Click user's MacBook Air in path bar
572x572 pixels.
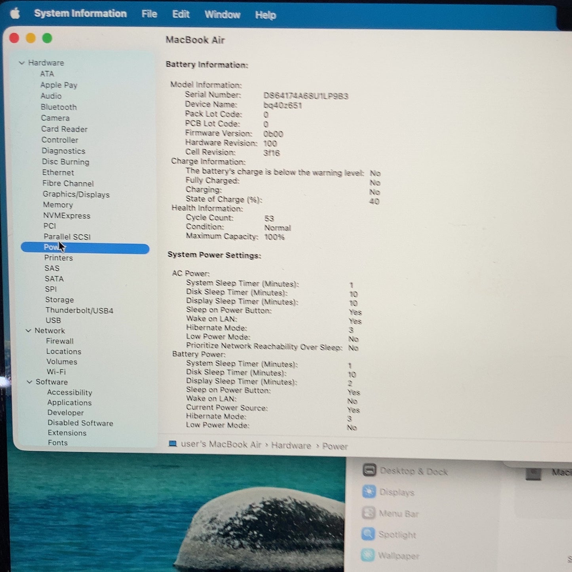pyautogui.click(x=221, y=445)
